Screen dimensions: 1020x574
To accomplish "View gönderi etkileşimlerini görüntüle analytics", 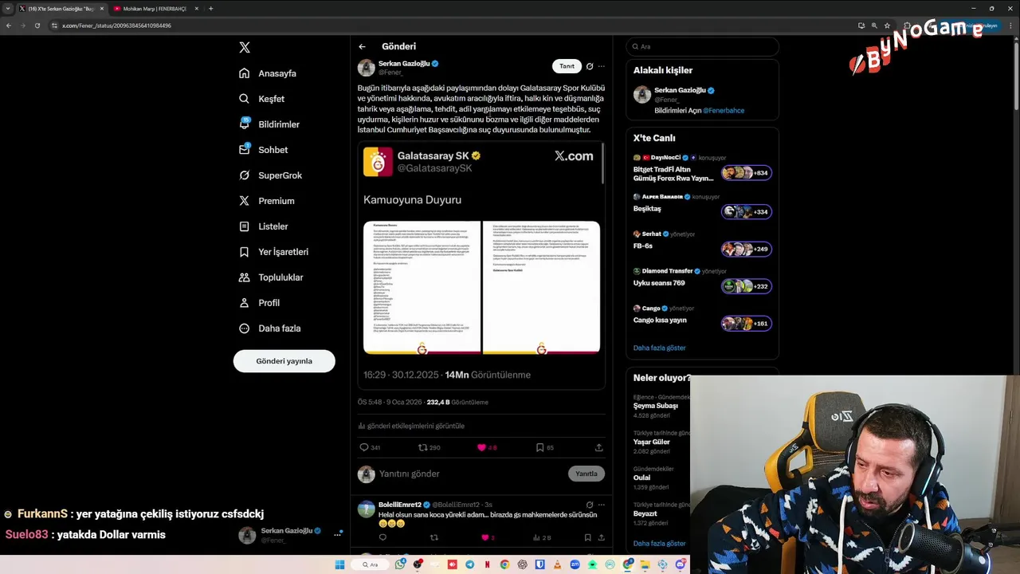I will [x=411, y=426].
